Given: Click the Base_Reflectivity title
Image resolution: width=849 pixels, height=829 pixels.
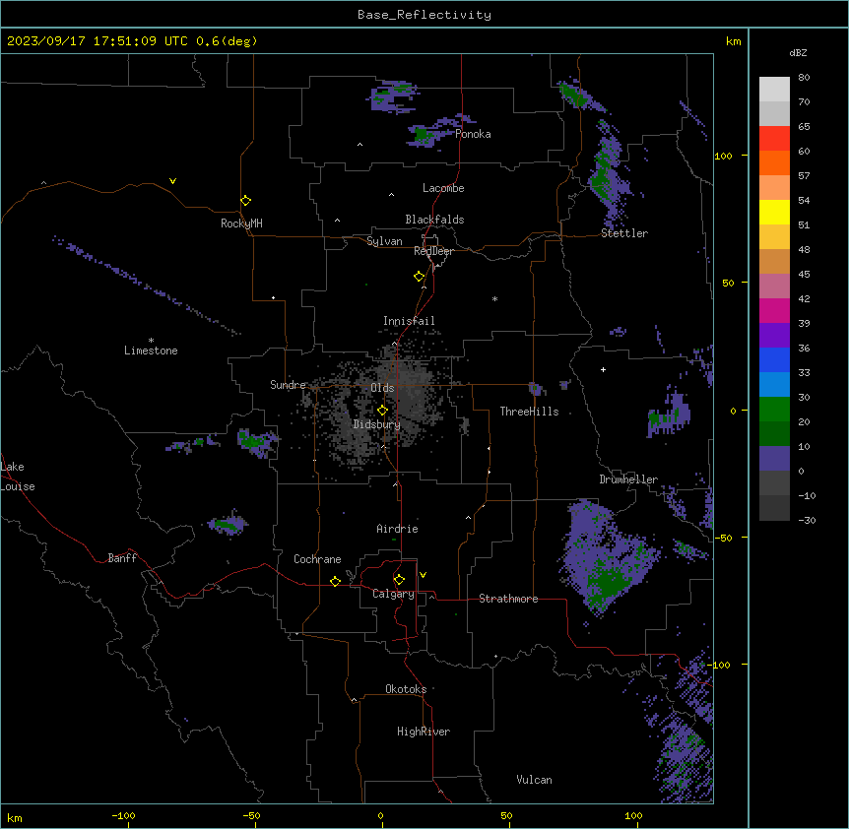Looking at the screenshot, I should tap(424, 15).
